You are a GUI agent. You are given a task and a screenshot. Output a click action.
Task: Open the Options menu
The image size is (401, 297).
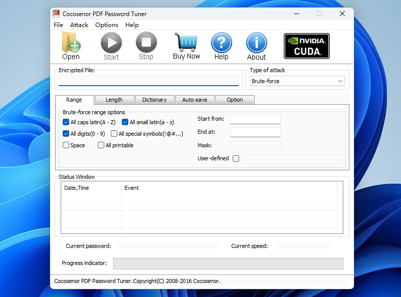107,25
